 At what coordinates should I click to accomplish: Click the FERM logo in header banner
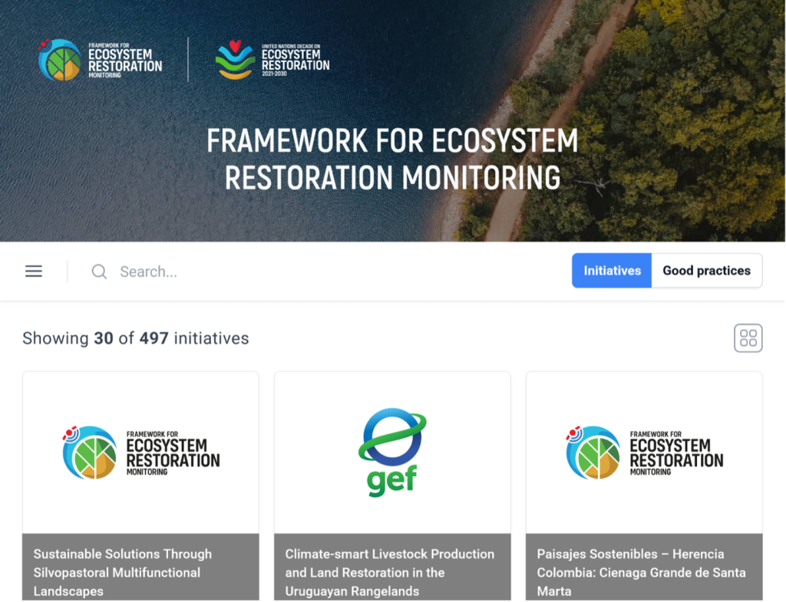(101, 60)
